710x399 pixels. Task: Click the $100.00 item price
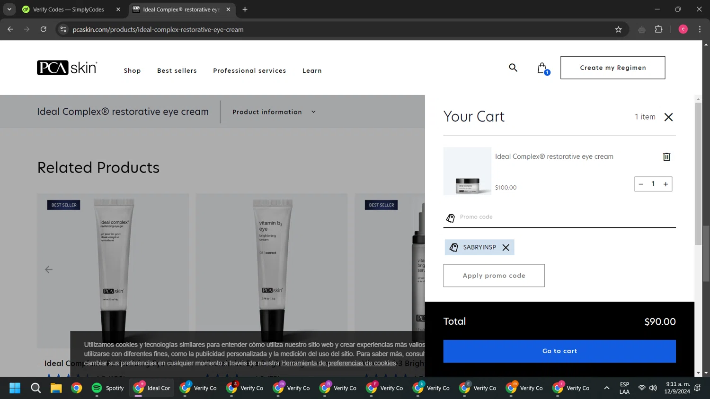(x=506, y=188)
